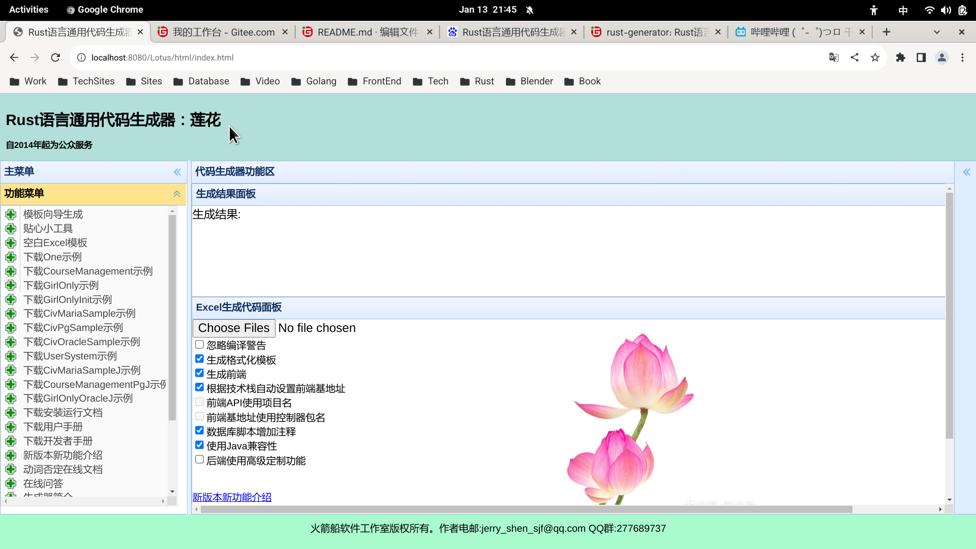The width and height of the screenshot is (976, 549).
Task: Click the plus icon beside 模板向导生成
Action: coord(11,214)
